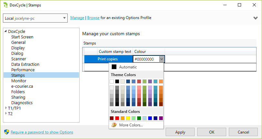Viewport: 262px width, 139px height.
Task: Pick orange swatch in Theme Colors top row
Action: click(x=161, y=82)
